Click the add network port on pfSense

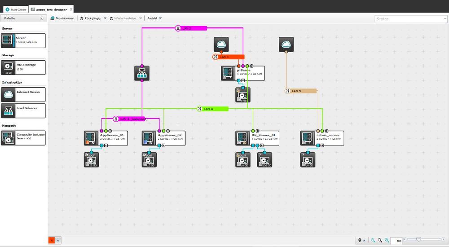[251, 66]
